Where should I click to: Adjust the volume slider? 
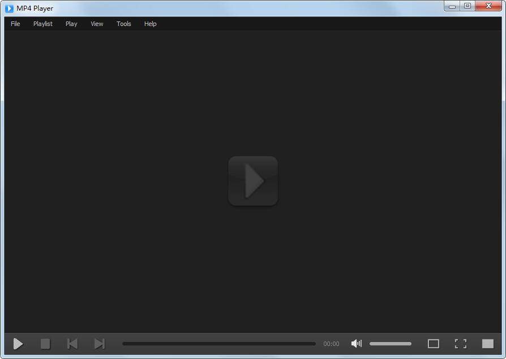click(391, 344)
